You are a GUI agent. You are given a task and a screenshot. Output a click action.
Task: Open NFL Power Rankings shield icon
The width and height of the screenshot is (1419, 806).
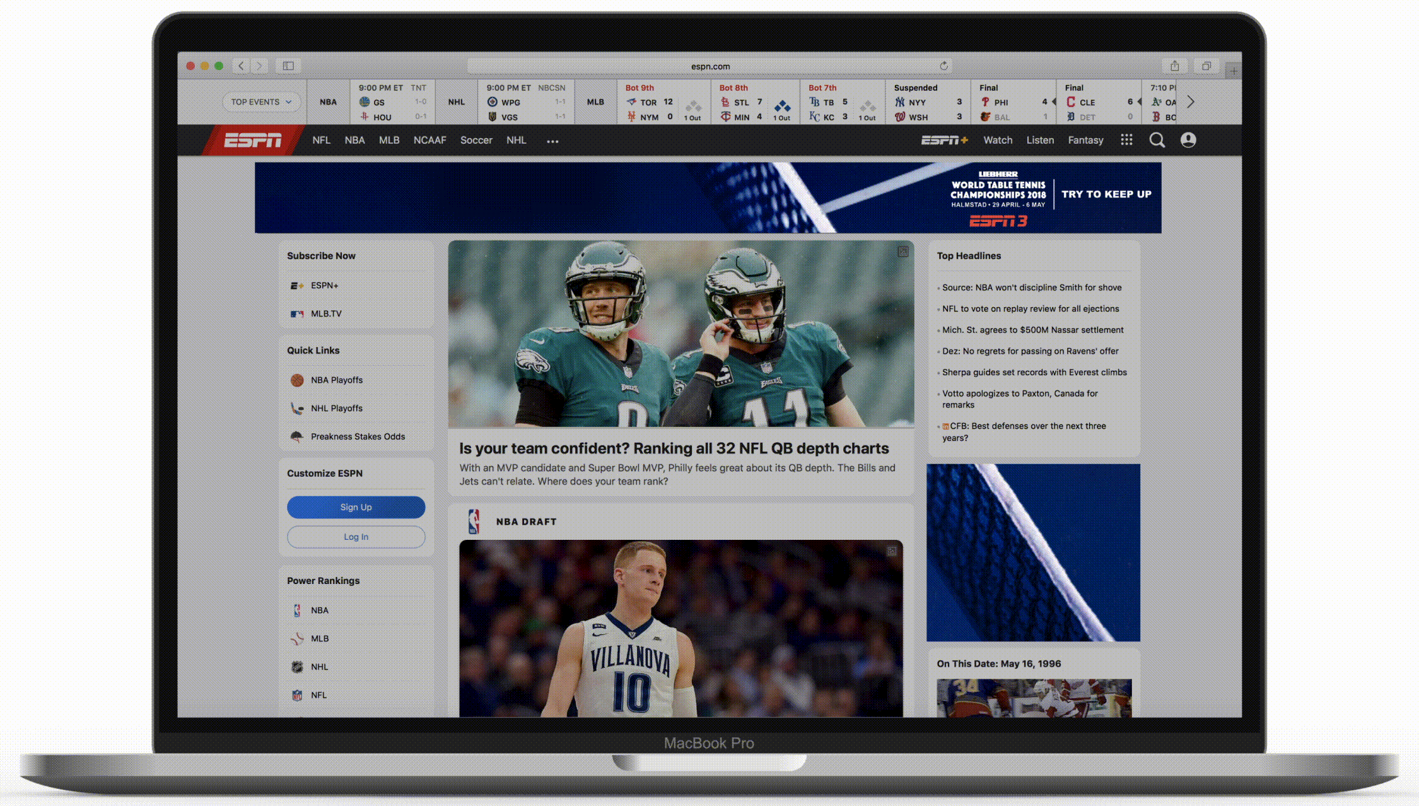[x=296, y=695]
